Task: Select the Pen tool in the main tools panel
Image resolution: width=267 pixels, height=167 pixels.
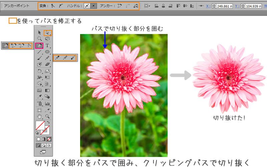Action: point(39,46)
